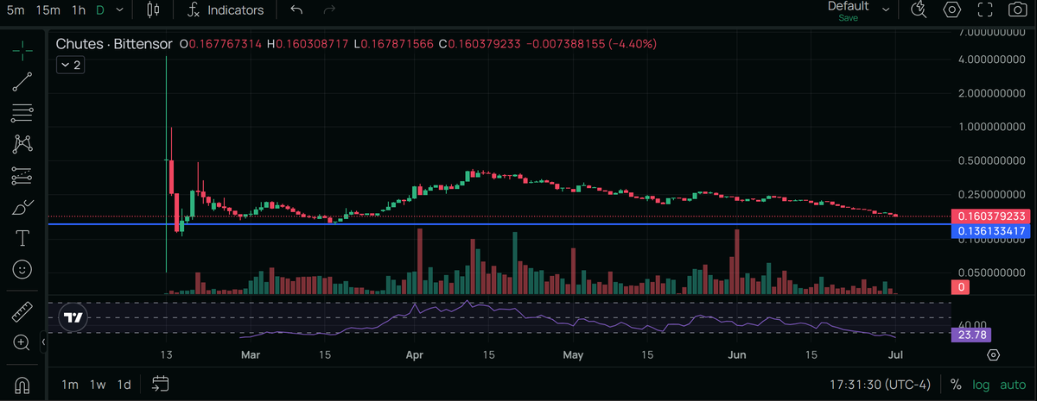Open price scale settings gear
1037x401 pixels.
click(993, 354)
